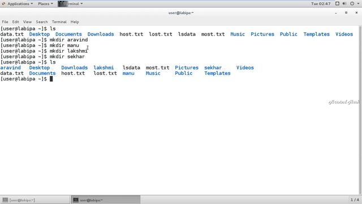Click 'host.txt' in the second ls output

[x=73, y=73]
